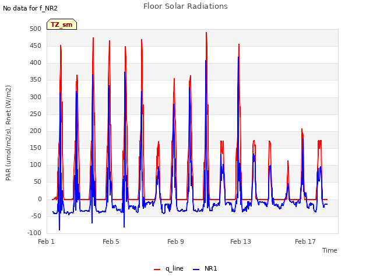
Task: Click the 'No data for f_NR2' message
Action: (30, 8)
